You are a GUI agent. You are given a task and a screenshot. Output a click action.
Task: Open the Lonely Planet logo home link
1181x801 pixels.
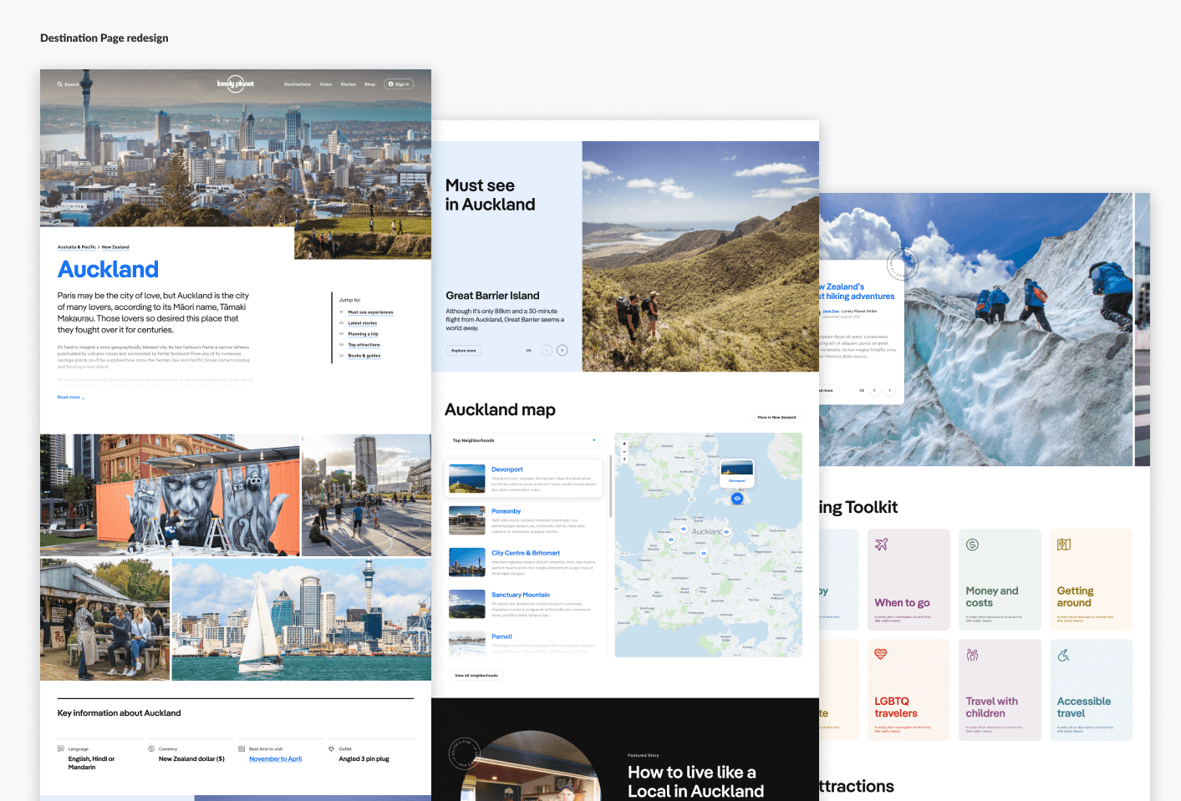[x=236, y=84]
